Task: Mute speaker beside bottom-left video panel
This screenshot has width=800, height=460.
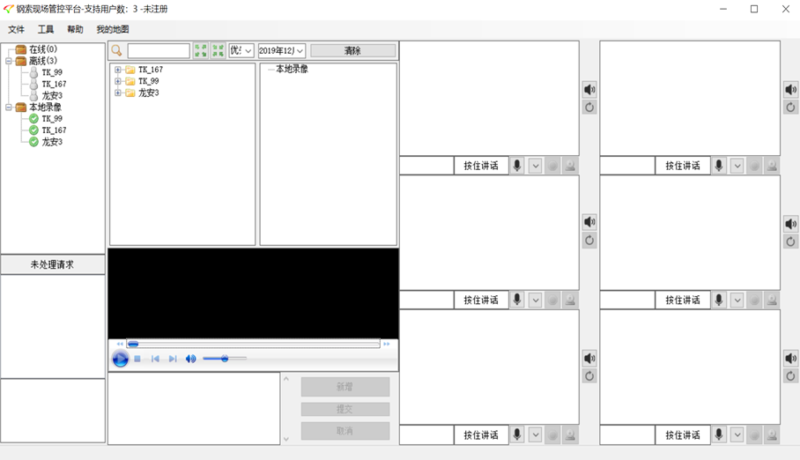Action: (x=589, y=359)
